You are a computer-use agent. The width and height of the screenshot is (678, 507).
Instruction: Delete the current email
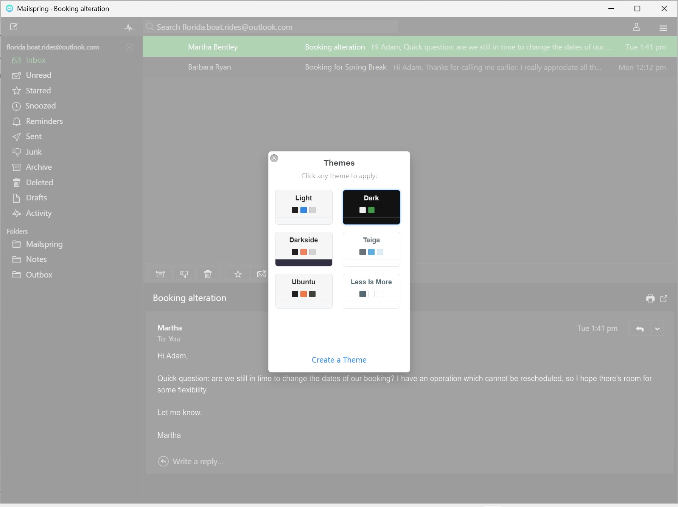[x=208, y=274]
